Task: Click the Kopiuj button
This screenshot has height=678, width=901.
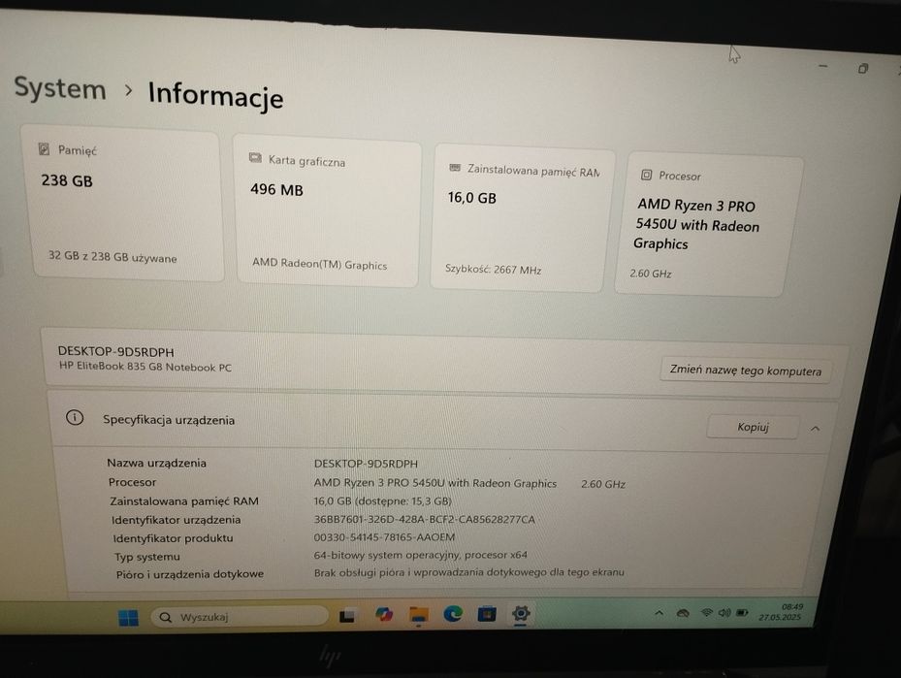Action: [x=753, y=427]
